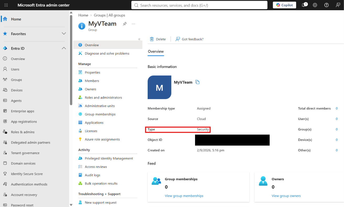Collapse the group menu with double chevron
The width and height of the screenshot is (344, 207).
tap(139, 39)
